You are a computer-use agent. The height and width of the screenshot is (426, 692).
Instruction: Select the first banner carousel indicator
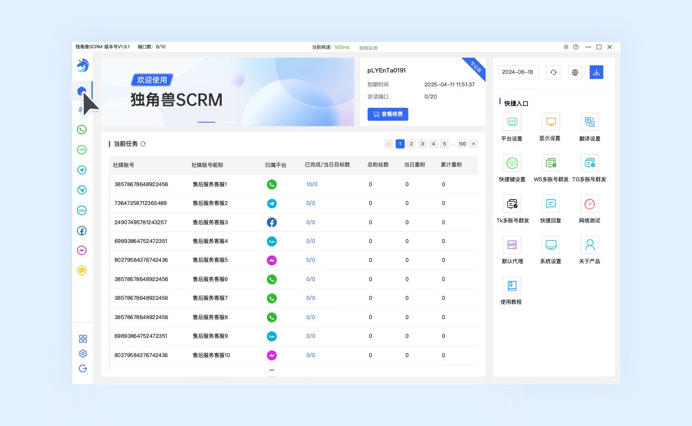click(206, 122)
